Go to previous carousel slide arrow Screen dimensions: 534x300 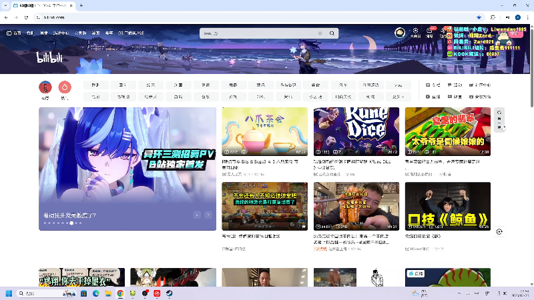[197, 215]
